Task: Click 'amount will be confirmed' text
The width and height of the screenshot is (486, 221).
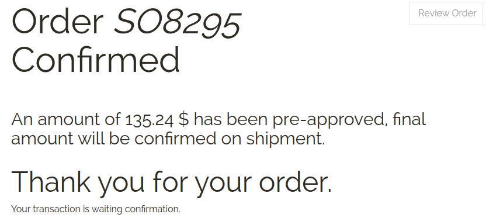Action: coord(113,139)
